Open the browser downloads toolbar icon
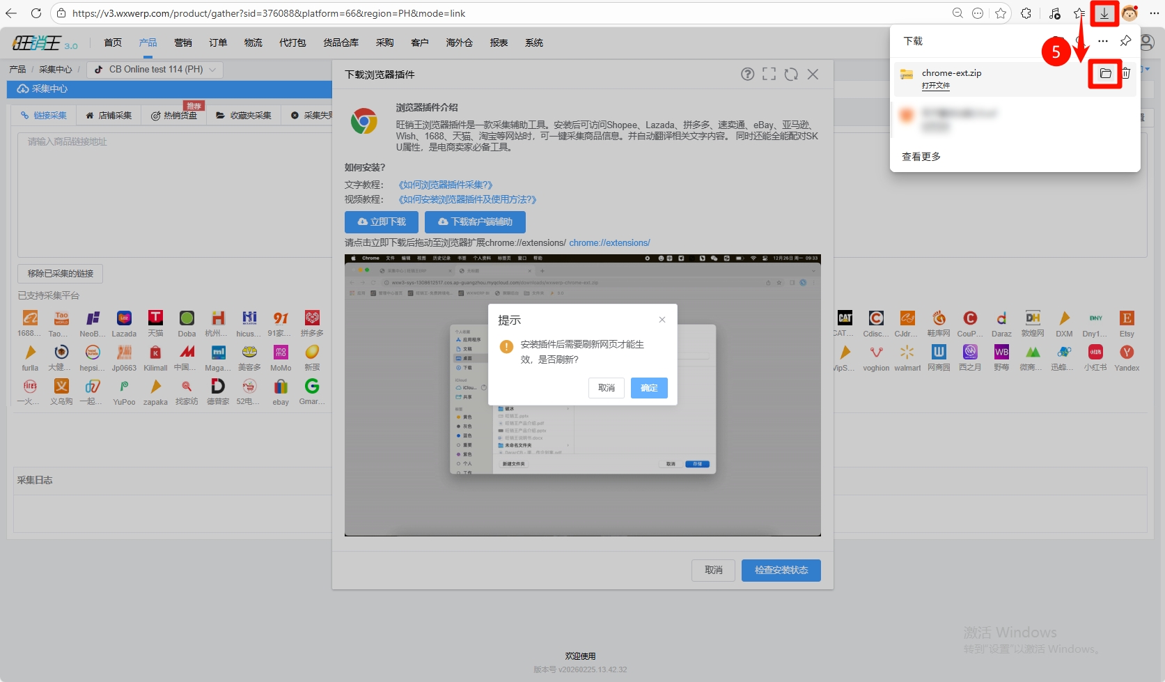 click(x=1104, y=13)
